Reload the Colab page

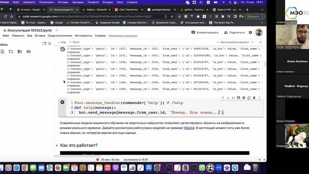(x=5, y=16)
